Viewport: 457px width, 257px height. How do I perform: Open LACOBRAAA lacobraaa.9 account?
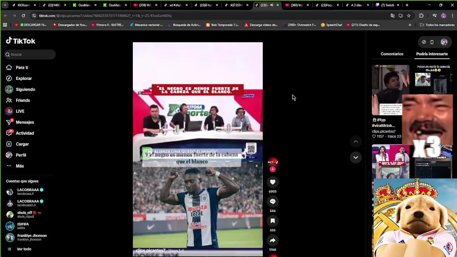[x=25, y=192]
